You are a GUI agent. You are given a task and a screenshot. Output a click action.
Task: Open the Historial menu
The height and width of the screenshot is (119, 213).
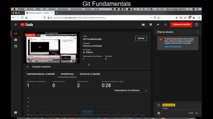pyautogui.click(x=52, y=9)
